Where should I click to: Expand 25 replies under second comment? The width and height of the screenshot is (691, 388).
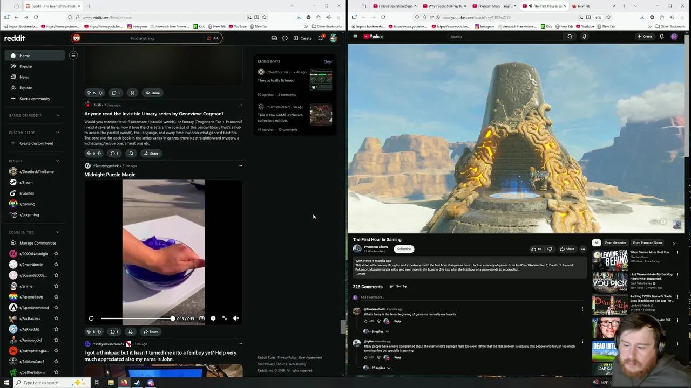click(x=377, y=368)
